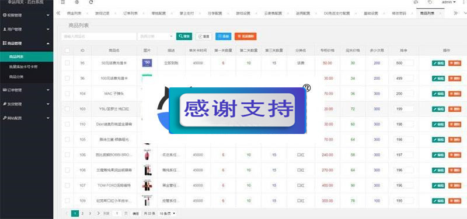
Task: Click the 搜索 search button with magnifier
Action: [184, 36]
